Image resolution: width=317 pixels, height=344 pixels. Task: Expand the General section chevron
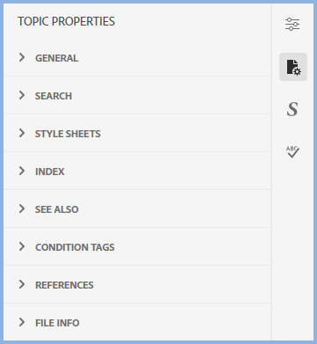(22, 57)
